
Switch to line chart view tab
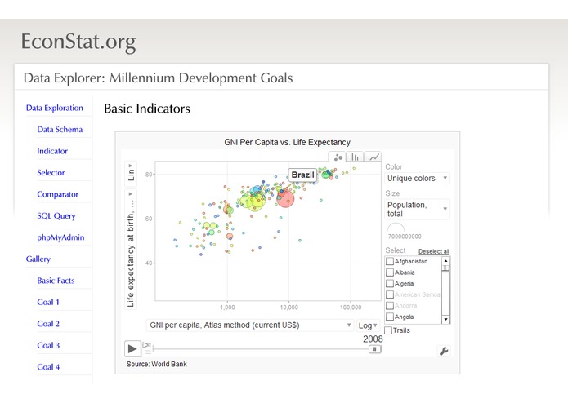(373, 157)
